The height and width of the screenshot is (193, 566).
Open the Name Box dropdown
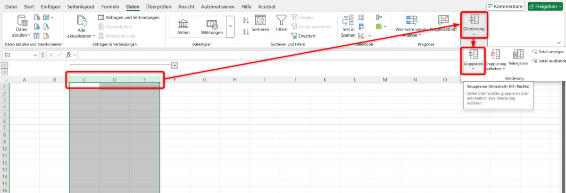coord(36,55)
